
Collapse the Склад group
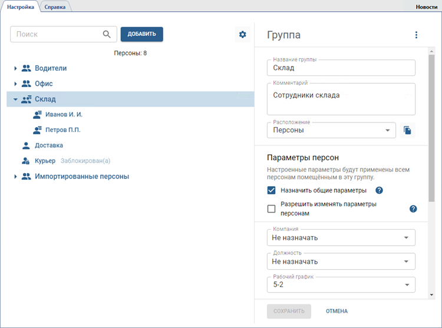pos(15,100)
